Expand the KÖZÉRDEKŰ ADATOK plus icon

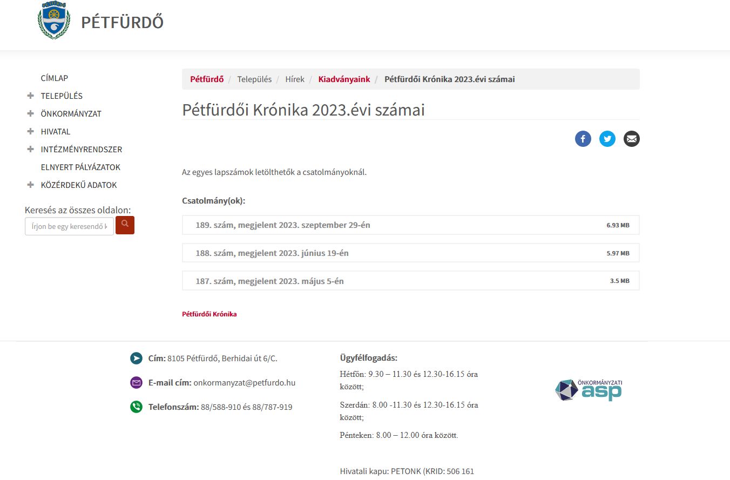(x=30, y=185)
